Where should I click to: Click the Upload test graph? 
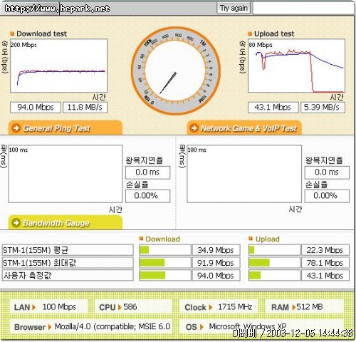tap(296, 66)
